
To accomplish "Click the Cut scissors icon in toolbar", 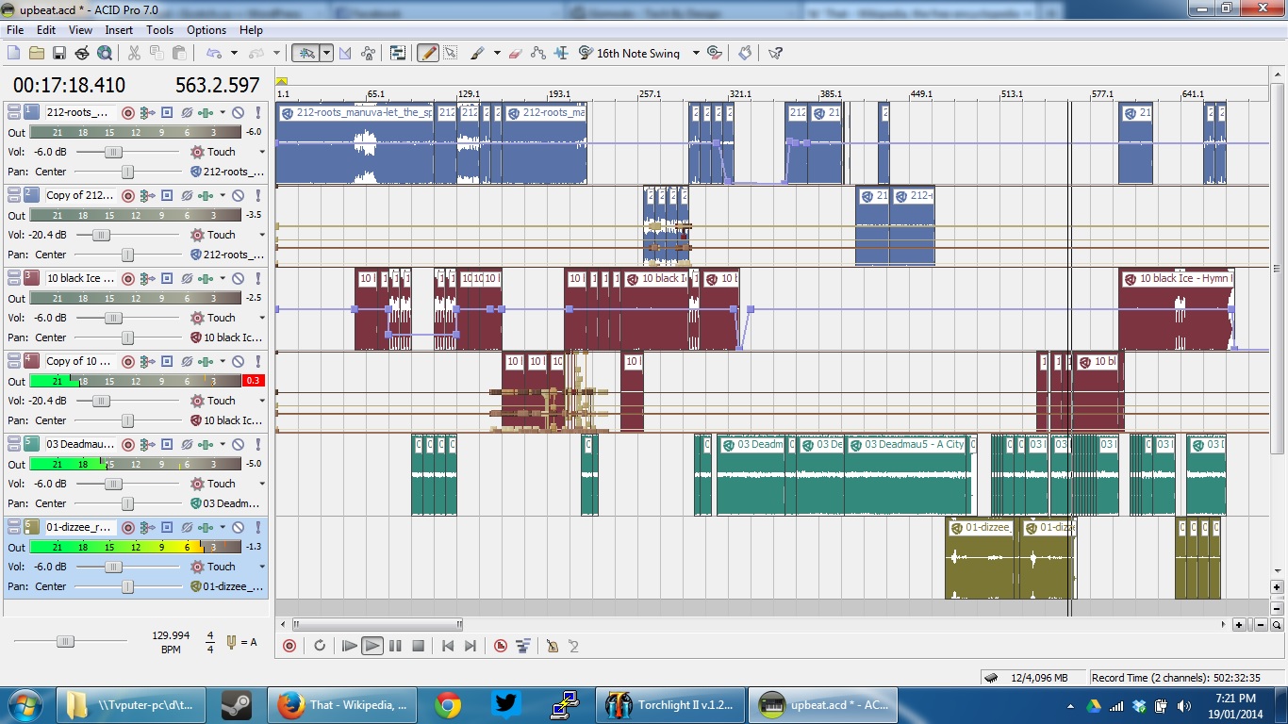I will click(x=134, y=54).
